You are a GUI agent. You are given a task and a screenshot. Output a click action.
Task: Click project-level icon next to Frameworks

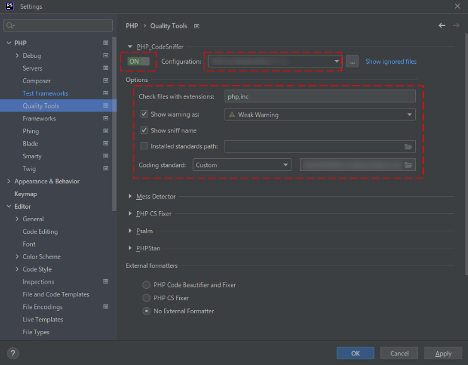tap(106, 119)
